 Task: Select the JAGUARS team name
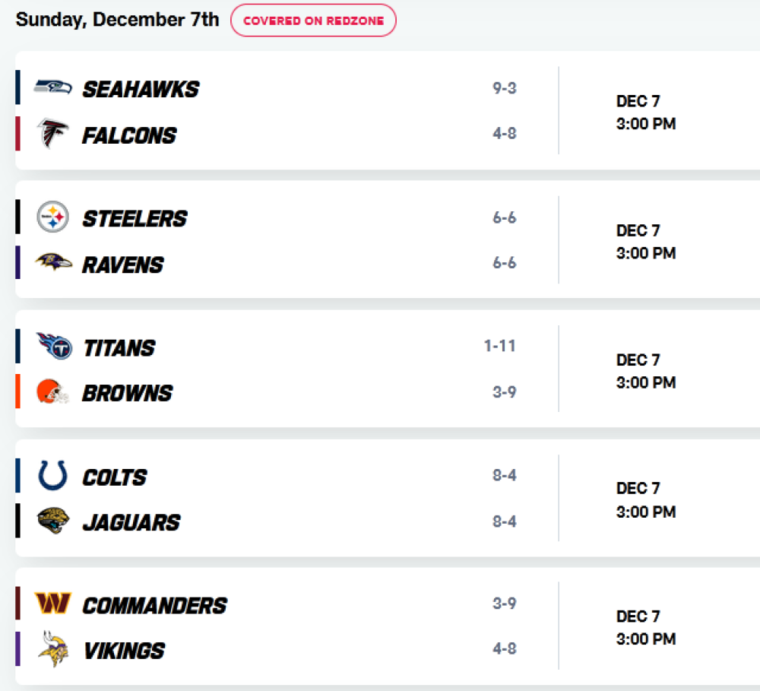pos(131,523)
